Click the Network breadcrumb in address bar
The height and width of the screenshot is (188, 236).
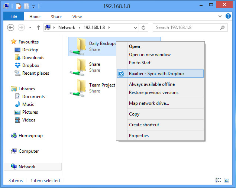[67, 27]
